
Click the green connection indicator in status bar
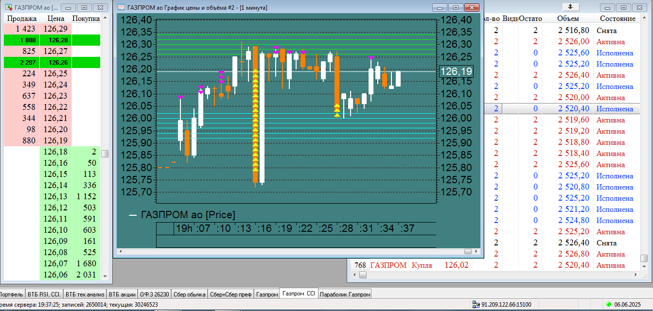click(x=608, y=304)
